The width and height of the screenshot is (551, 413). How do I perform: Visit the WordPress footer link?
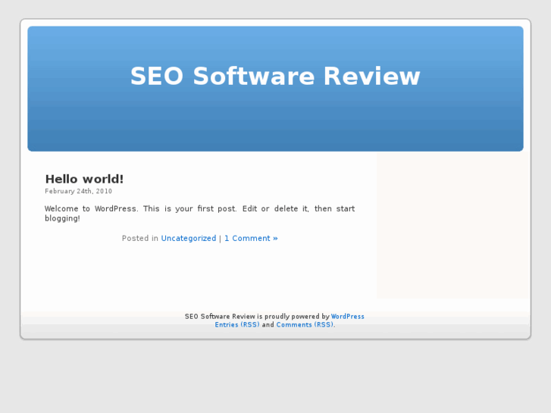coord(348,316)
